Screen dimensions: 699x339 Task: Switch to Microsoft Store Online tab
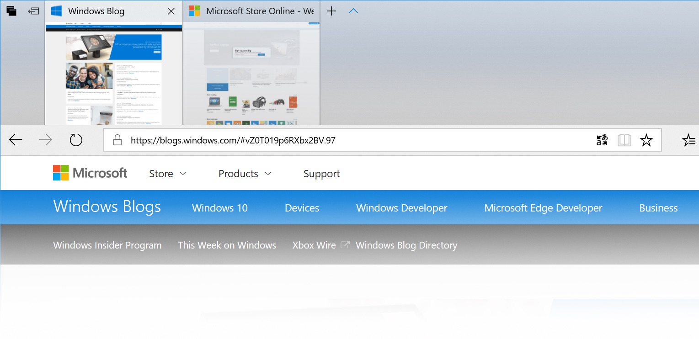(x=251, y=11)
